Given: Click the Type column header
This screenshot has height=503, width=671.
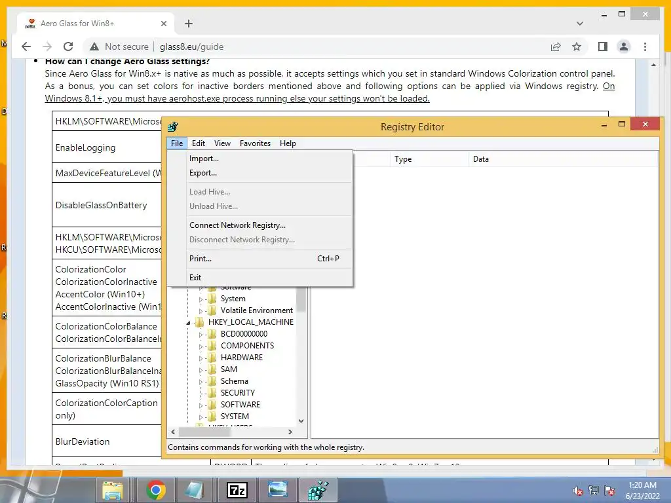Looking at the screenshot, I should [x=429, y=159].
